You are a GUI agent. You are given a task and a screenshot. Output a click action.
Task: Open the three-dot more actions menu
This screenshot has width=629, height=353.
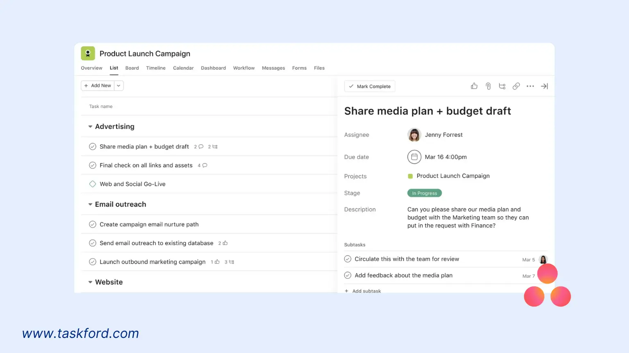pos(530,86)
